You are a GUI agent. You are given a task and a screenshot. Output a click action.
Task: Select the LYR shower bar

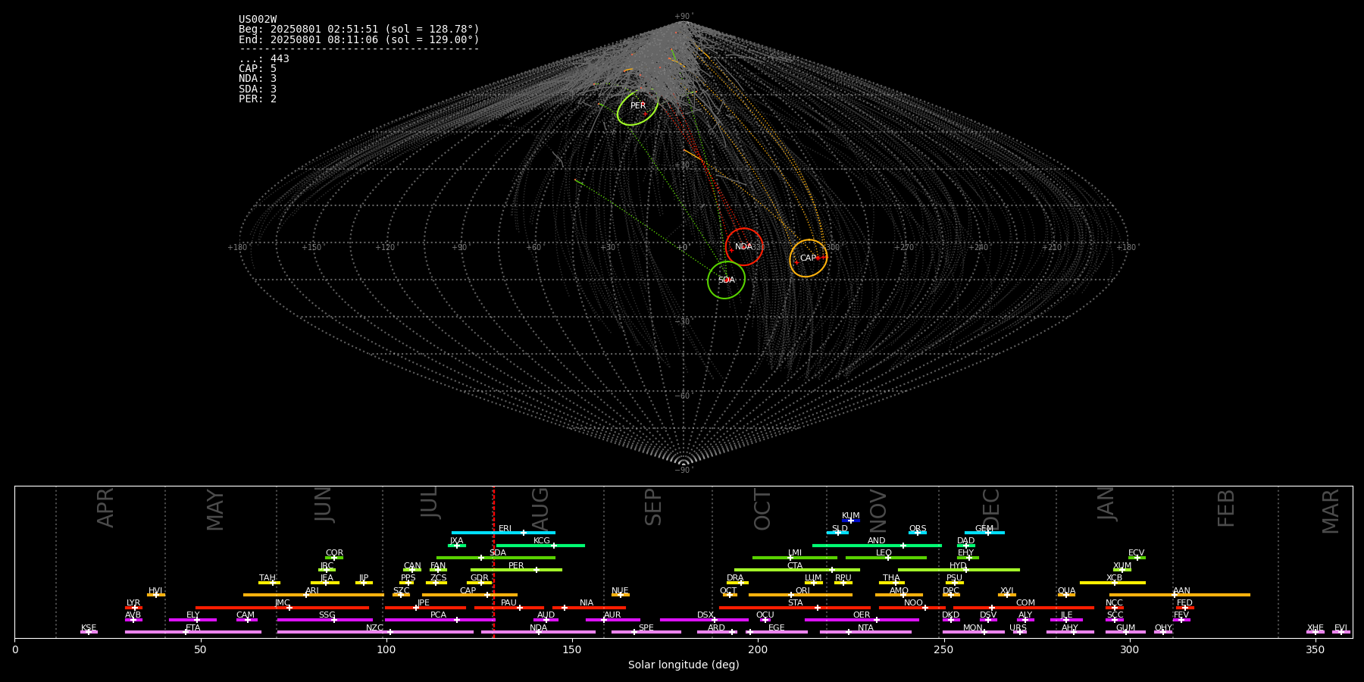(133, 608)
